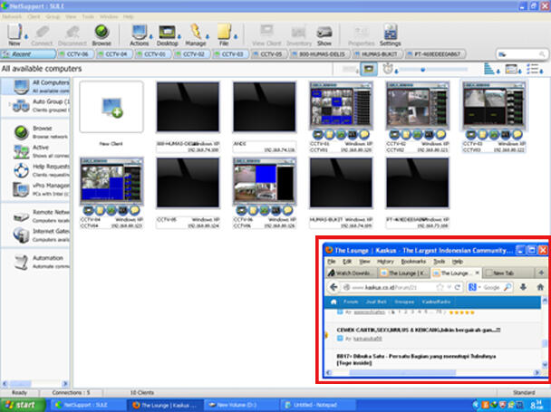The width and height of the screenshot is (551, 412).
Task: Click Firefox back arrow button
Action: 333,287
